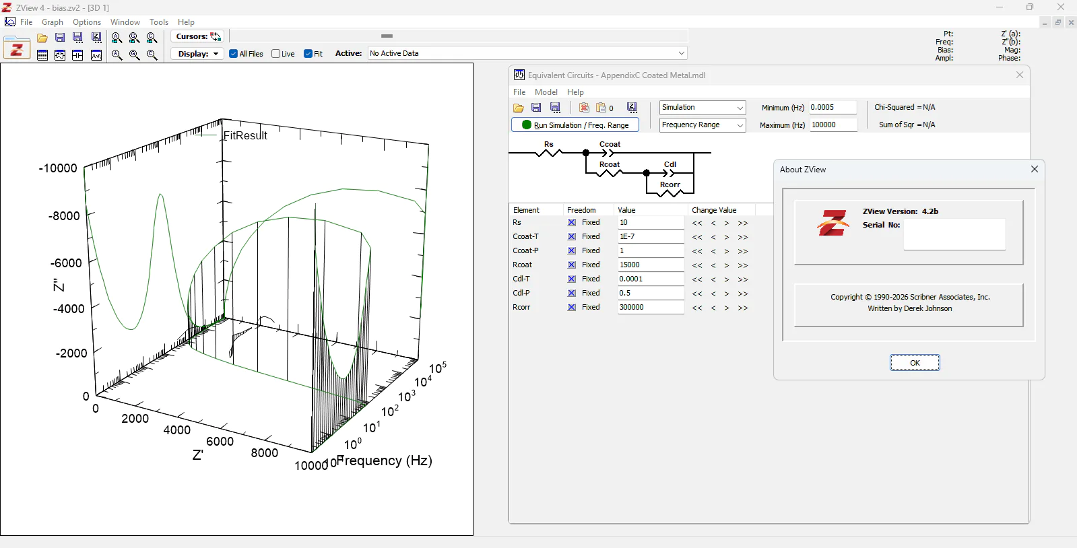Click top-row magnifier icon labeled A
The height and width of the screenshot is (548, 1077).
point(117,38)
